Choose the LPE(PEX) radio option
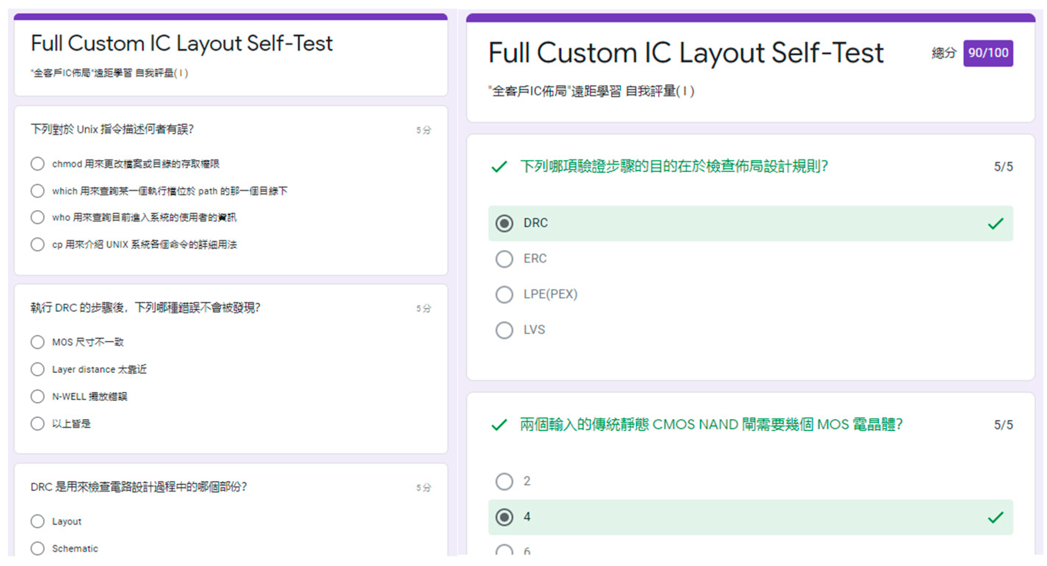1047x566 pixels. [504, 294]
